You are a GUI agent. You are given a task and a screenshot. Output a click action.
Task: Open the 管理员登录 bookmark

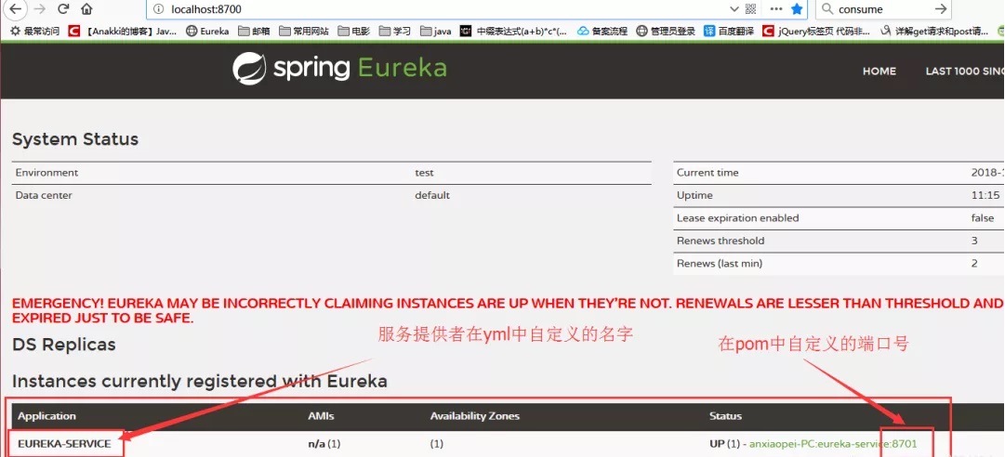[x=666, y=31]
